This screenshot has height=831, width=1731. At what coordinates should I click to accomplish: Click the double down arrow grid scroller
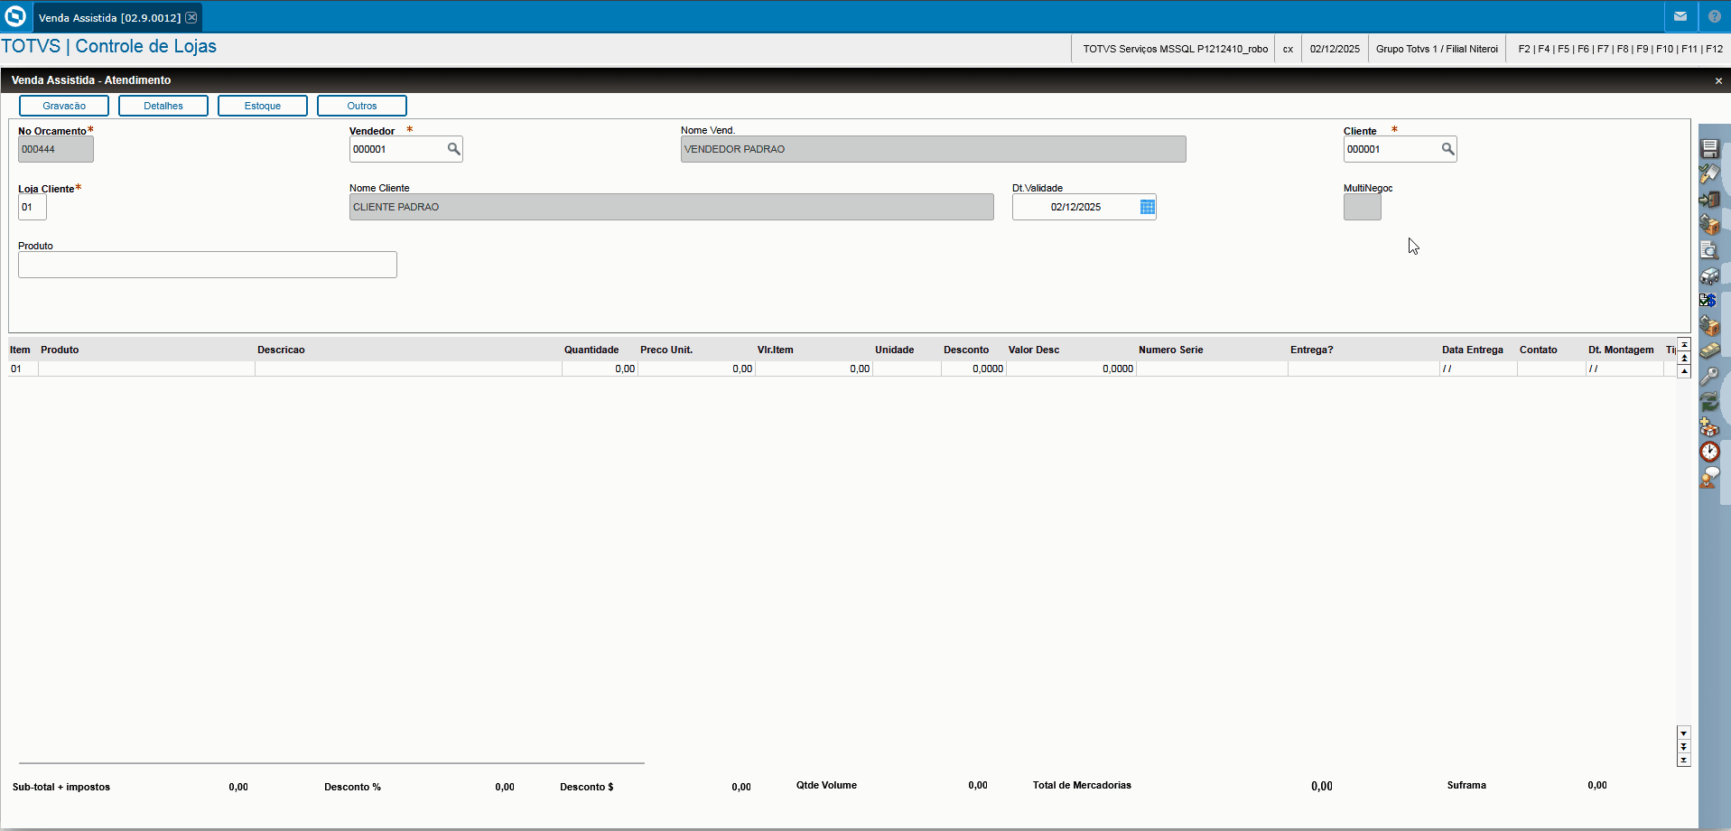pos(1684,747)
